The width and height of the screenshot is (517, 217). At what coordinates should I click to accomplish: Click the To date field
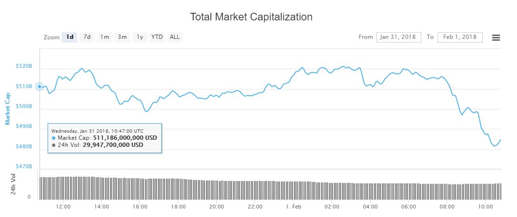point(460,37)
